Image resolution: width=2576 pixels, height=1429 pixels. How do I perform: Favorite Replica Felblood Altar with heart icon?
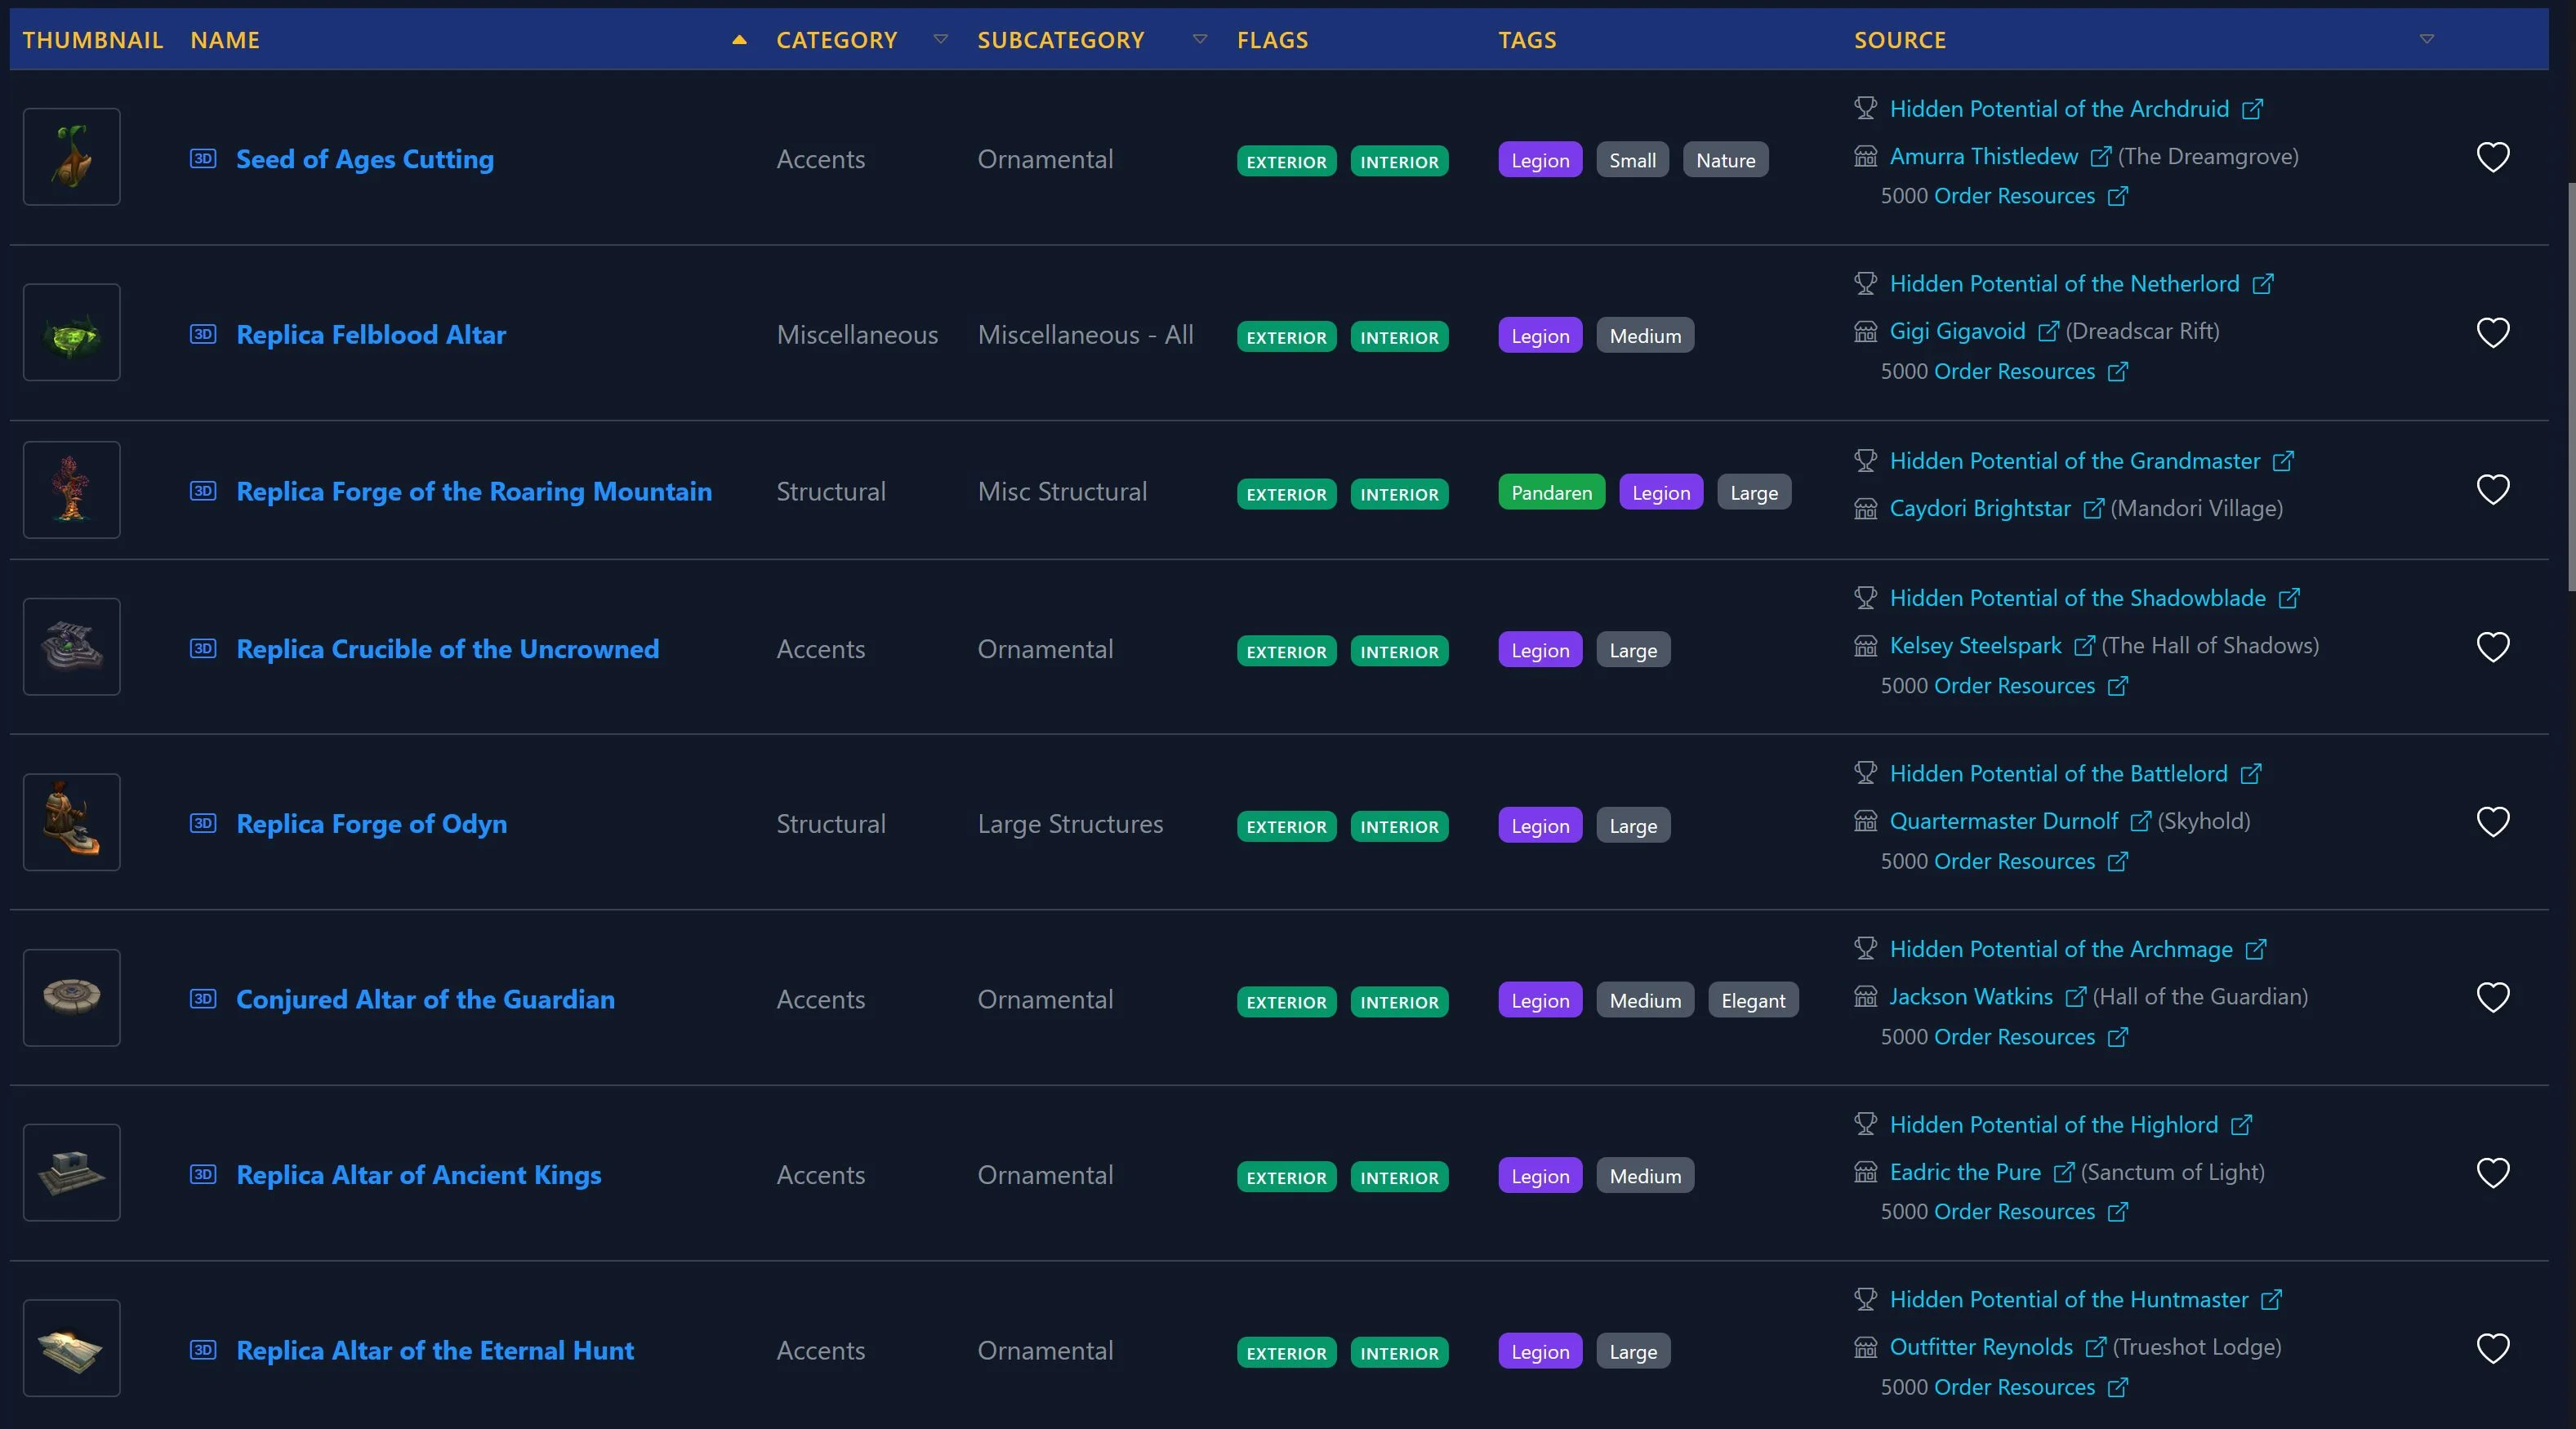click(x=2492, y=332)
